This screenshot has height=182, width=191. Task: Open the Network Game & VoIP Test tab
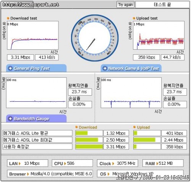[131, 68]
